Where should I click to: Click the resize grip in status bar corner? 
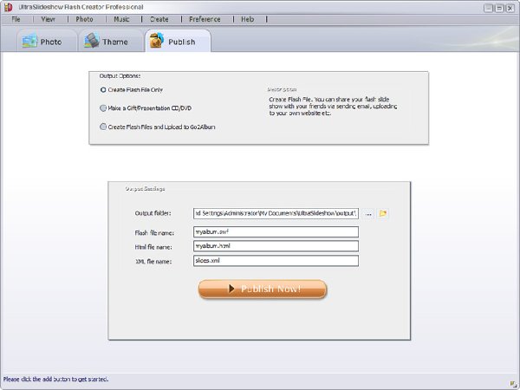coord(513,384)
